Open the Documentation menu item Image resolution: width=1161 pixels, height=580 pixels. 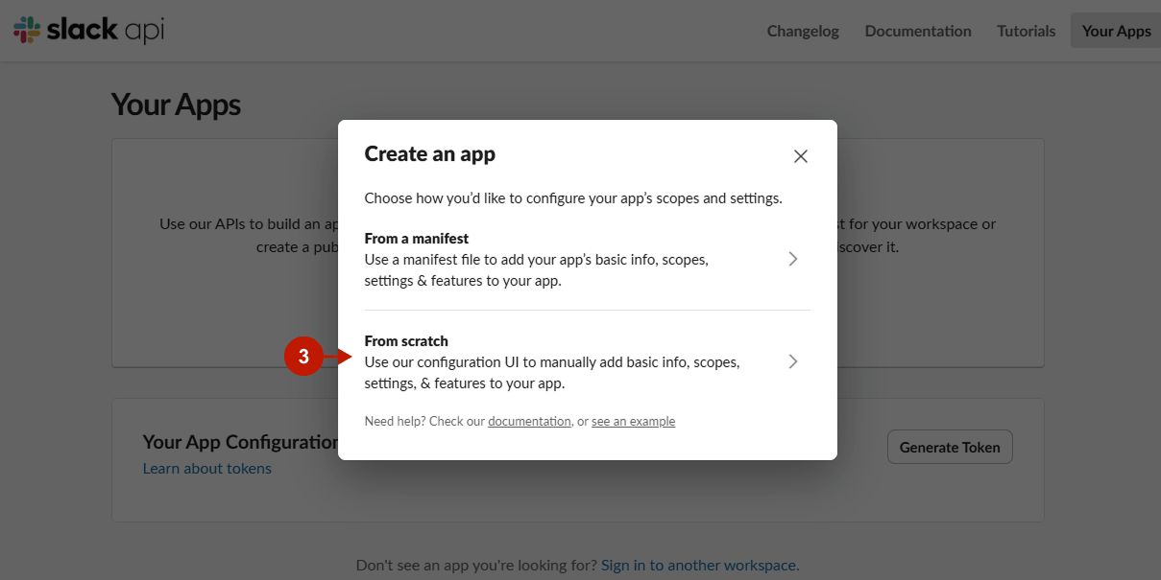click(918, 31)
